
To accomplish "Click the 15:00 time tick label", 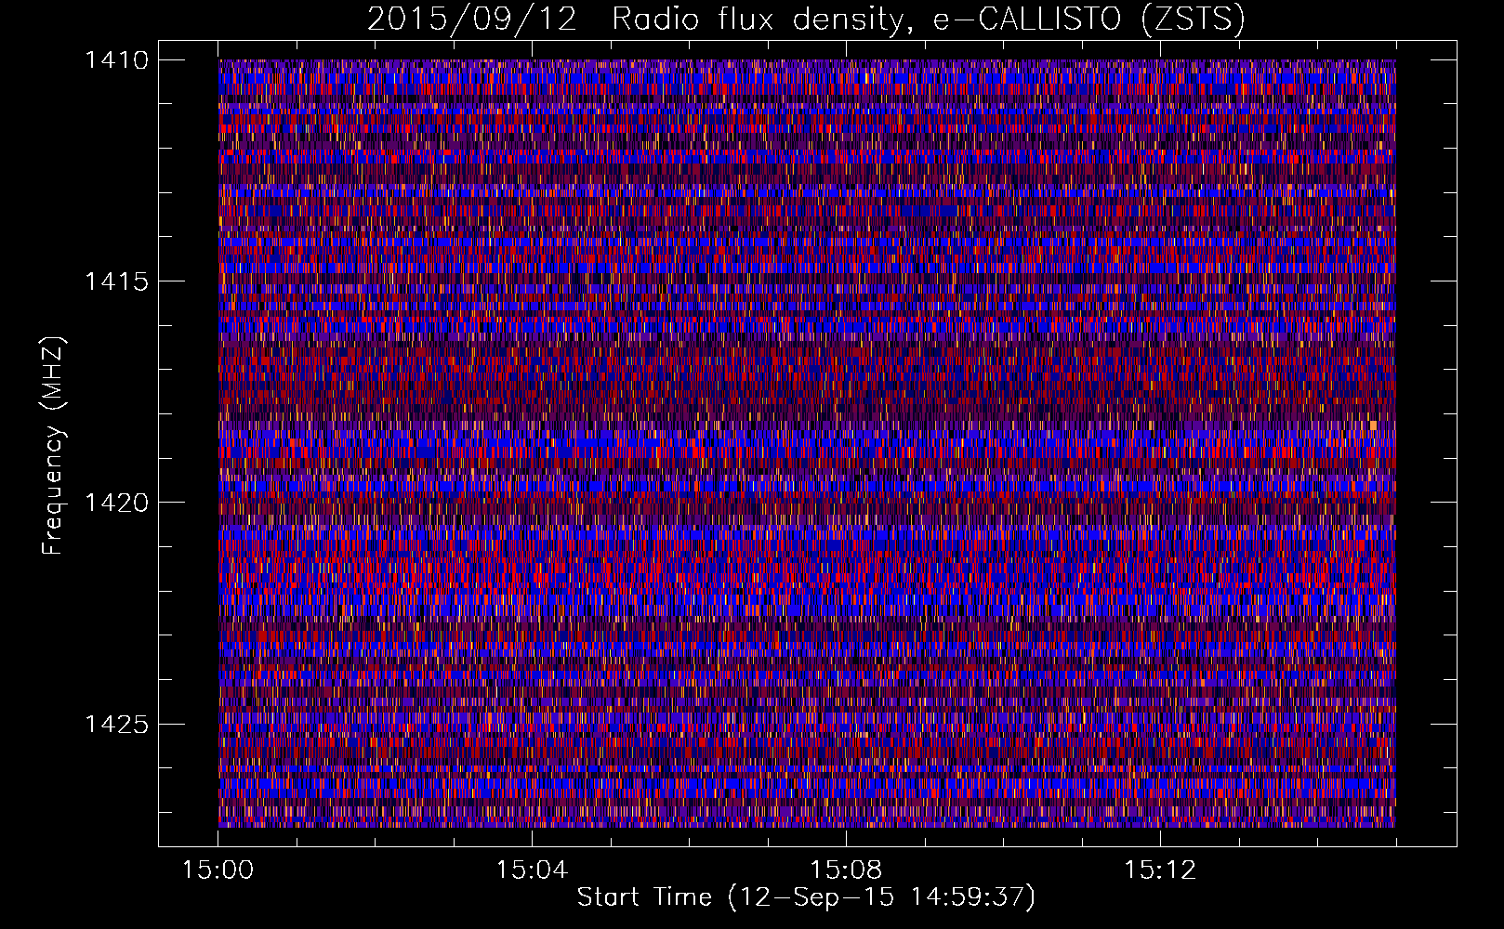I will pyautogui.click(x=218, y=870).
